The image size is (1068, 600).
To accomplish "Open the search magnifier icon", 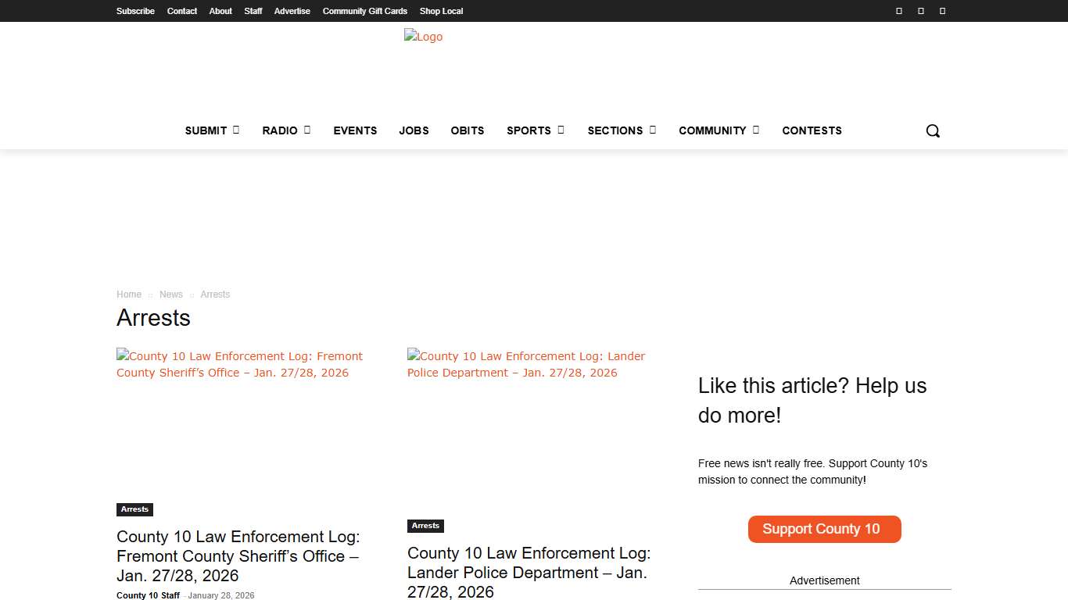I will [x=933, y=131].
